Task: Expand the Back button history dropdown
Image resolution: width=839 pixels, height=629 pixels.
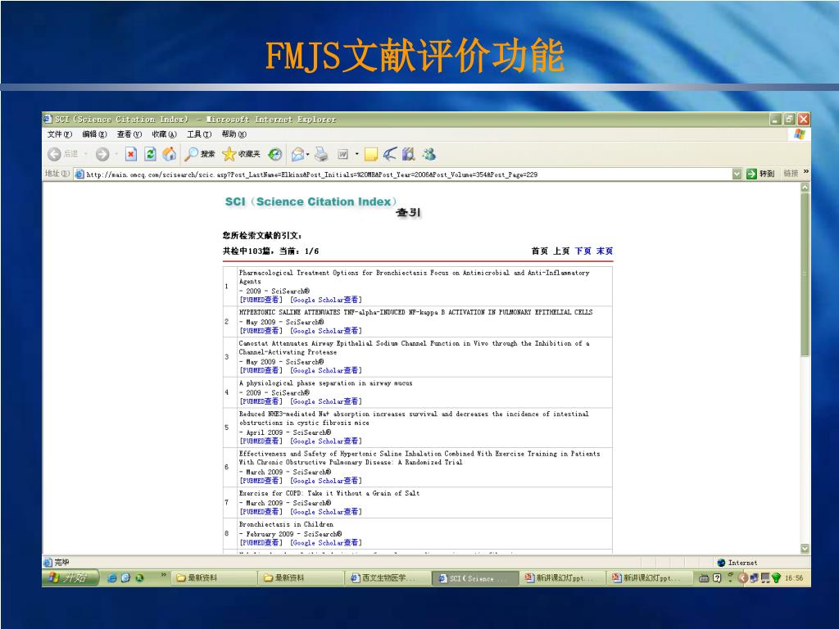Action: pyautogui.click(x=85, y=155)
